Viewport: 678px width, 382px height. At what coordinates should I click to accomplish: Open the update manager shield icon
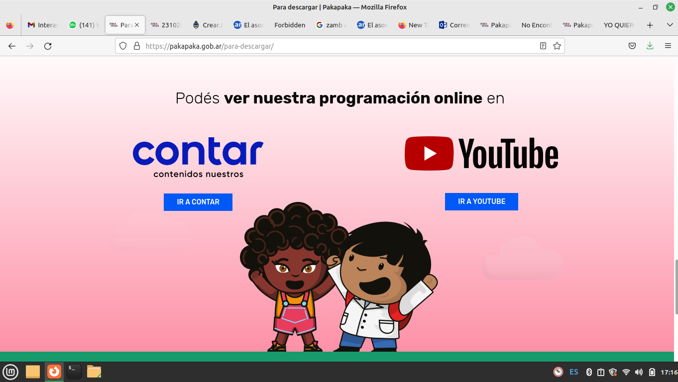[x=613, y=372]
